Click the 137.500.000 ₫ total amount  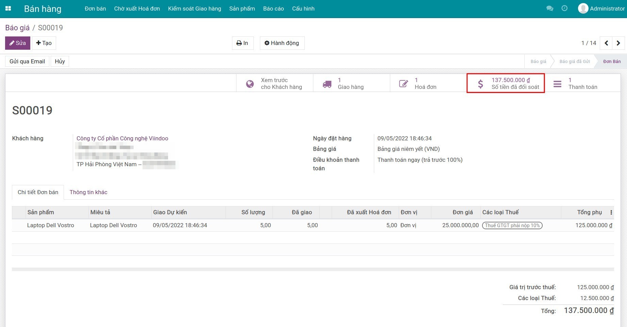pyautogui.click(x=589, y=310)
